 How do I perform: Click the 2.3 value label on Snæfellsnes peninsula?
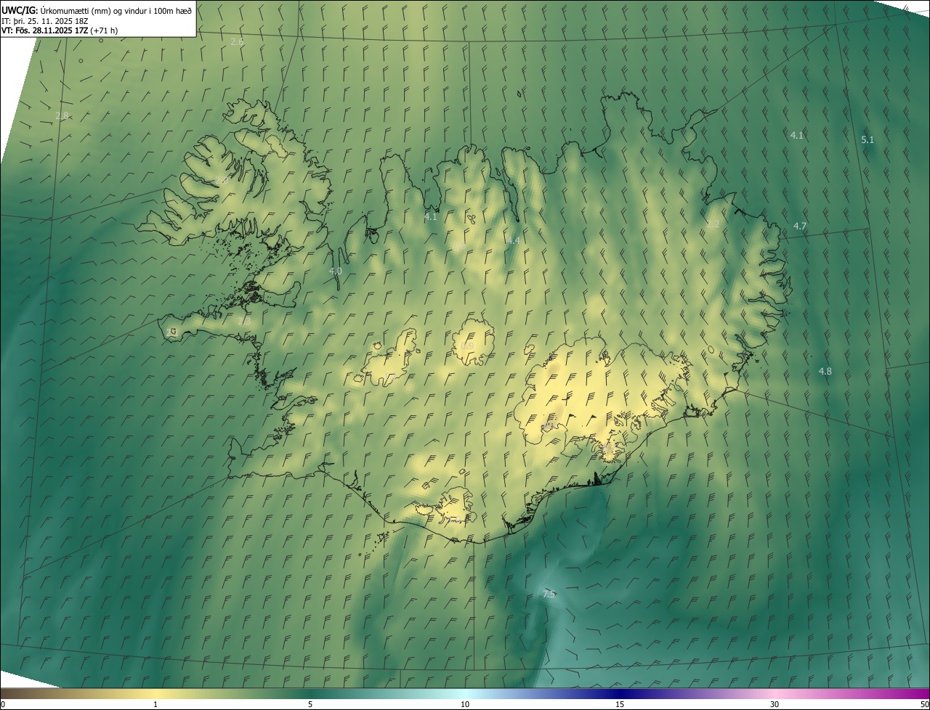[x=244, y=321]
